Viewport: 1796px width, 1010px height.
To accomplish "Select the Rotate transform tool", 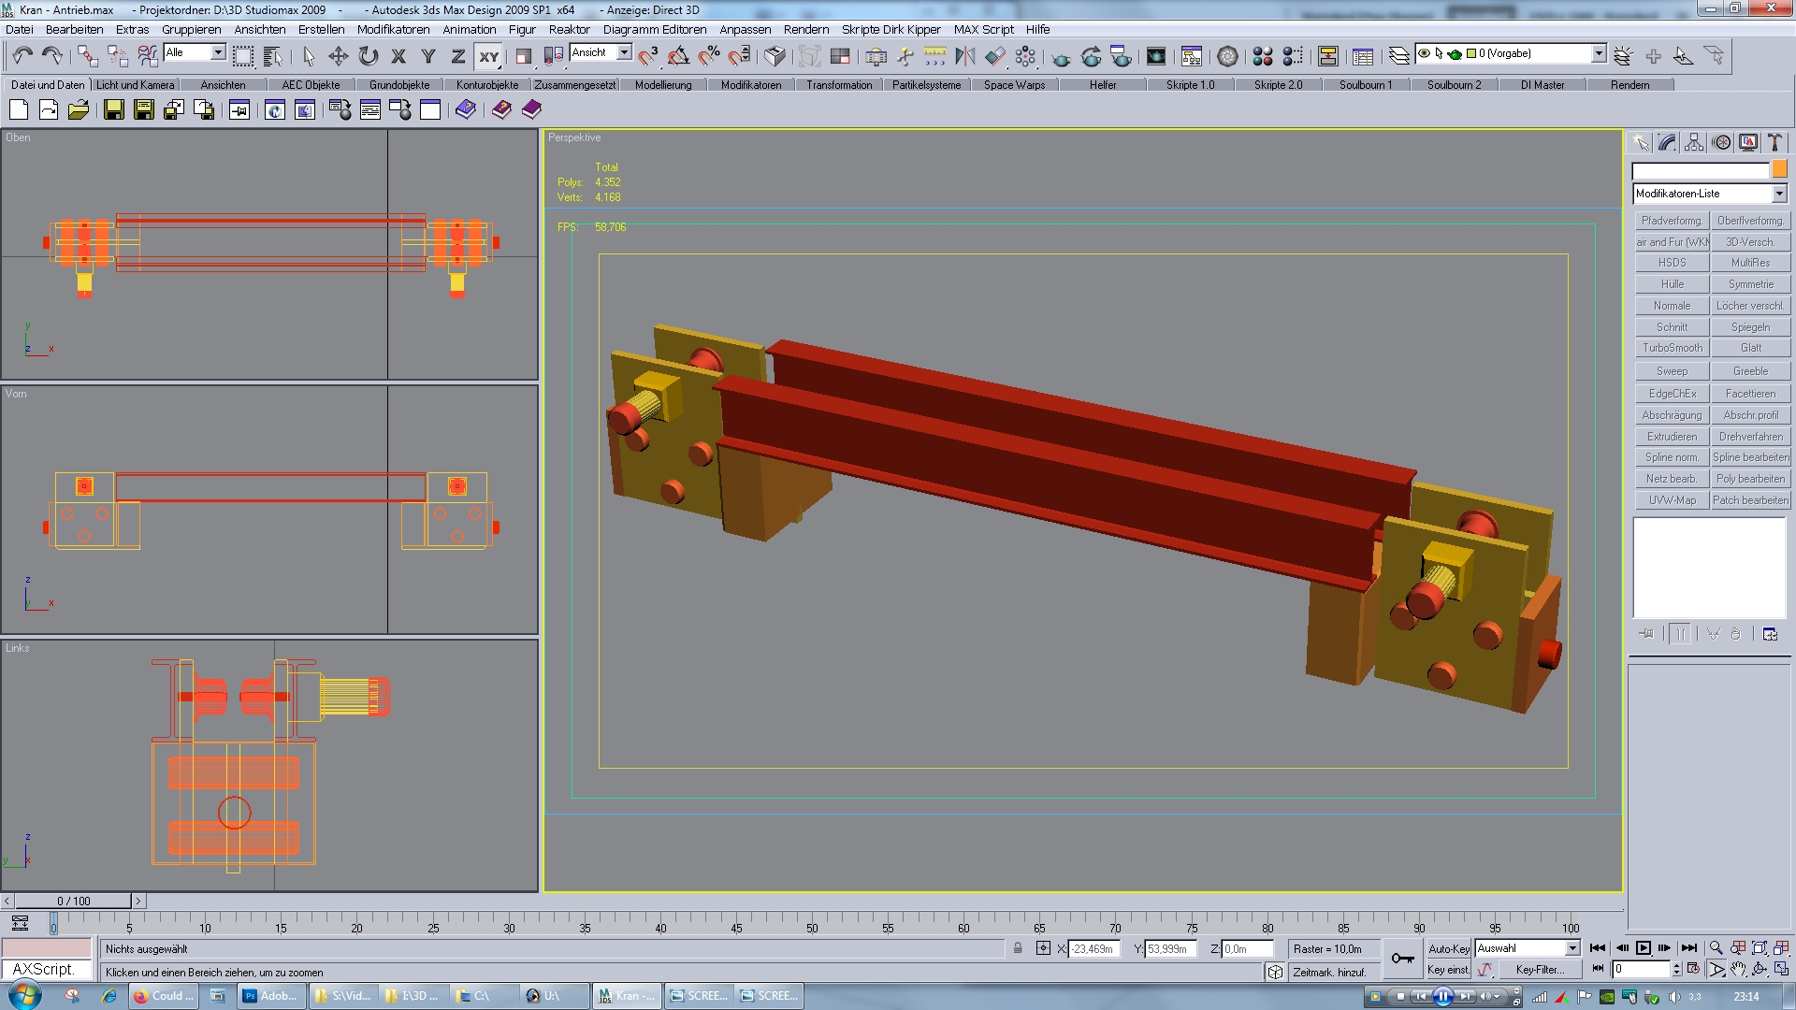I will (369, 57).
